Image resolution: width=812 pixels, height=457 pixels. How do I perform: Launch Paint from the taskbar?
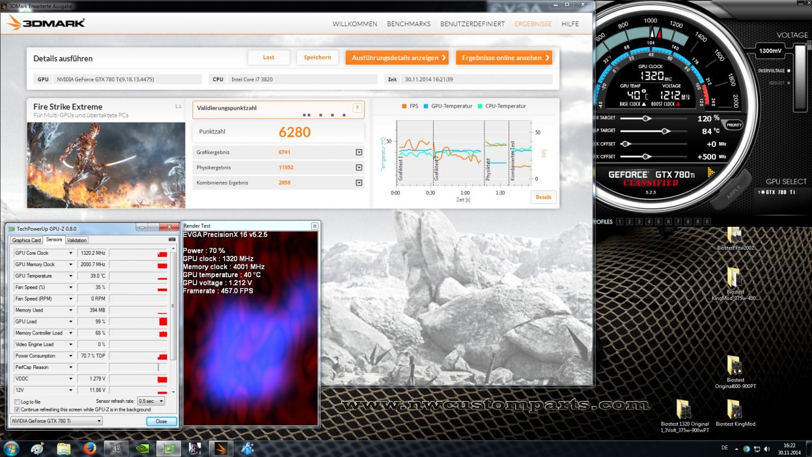tap(38, 449)
